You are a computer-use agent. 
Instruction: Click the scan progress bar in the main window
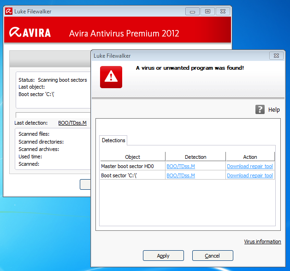[53, 115]
